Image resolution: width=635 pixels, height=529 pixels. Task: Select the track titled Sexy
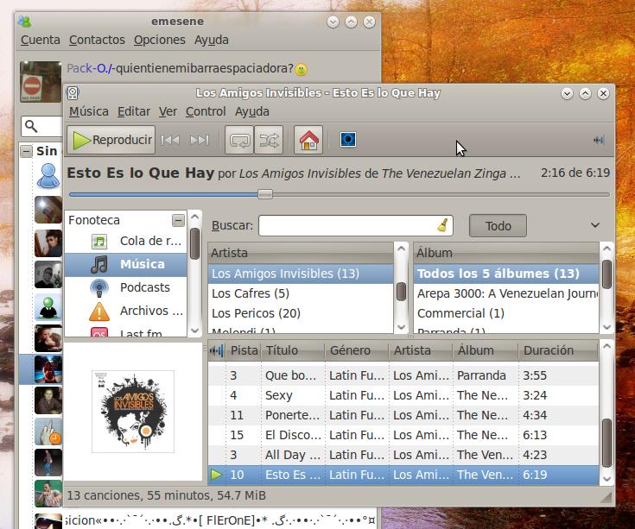403,395
